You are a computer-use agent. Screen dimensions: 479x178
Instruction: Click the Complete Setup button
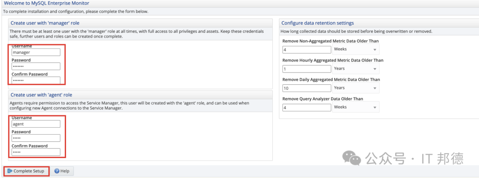click(26, 171)
